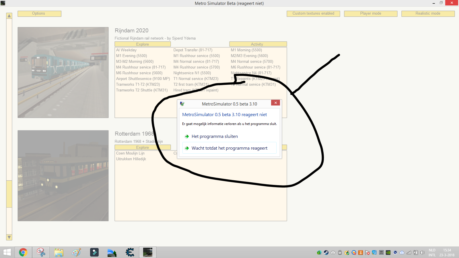Select M4 Rushhour service (5700)
Viewport: 459px width, 258px height.
coord(197,67)
